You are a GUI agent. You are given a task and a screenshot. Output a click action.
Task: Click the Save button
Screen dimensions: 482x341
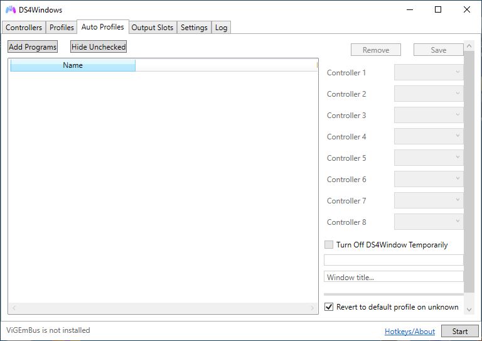tap(438, 50)
